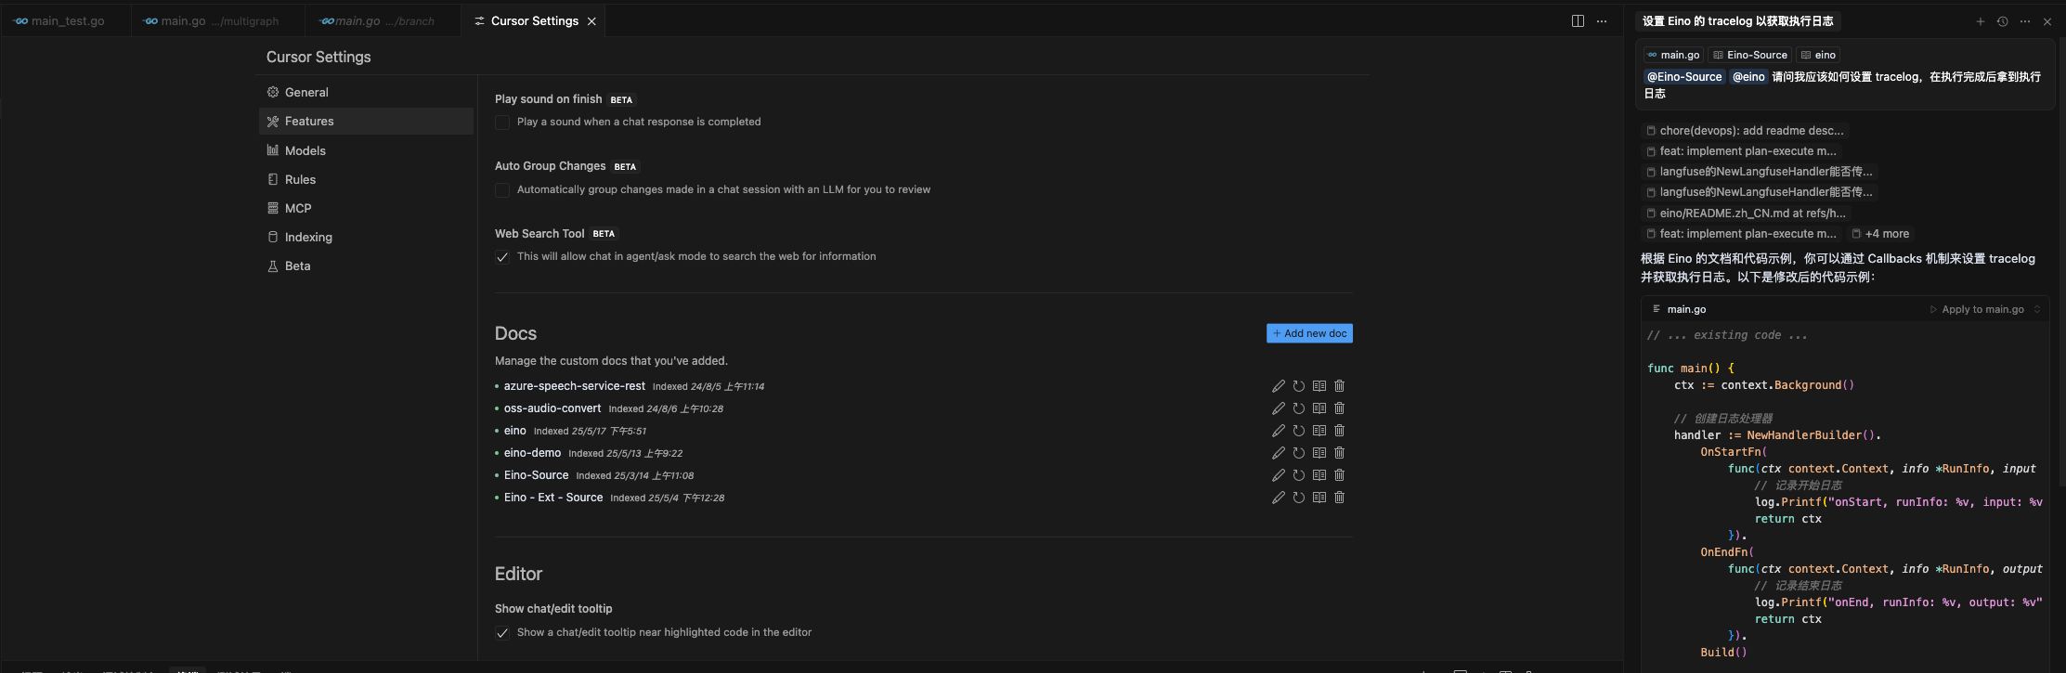
Task: Open chore(devops) readme reference
Action: tap(1745, 131)
